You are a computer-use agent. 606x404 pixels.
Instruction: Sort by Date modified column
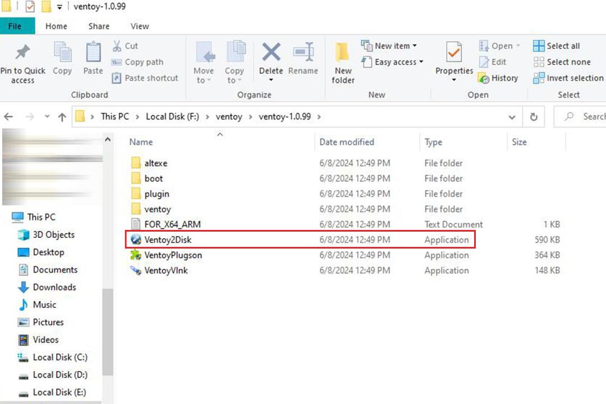point(347,142)
